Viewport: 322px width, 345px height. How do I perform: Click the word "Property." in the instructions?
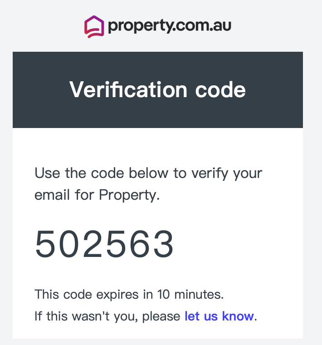tap(129, 195)
